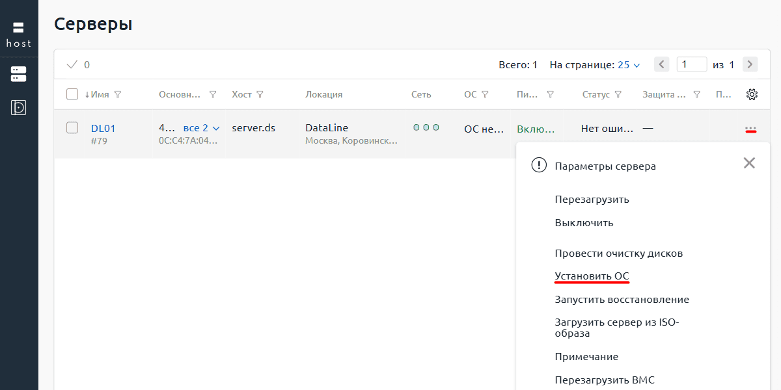The image size is (781, 390).
Task: Go to the previous page arrow
Action: [662, 64]
